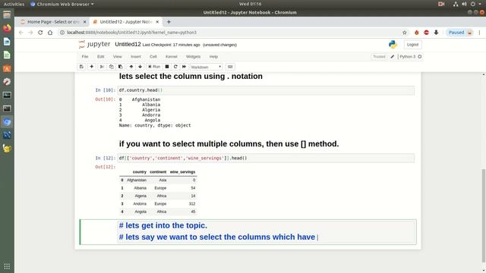
Task: Click the download arrow extension icon
Action: (436, 33)
